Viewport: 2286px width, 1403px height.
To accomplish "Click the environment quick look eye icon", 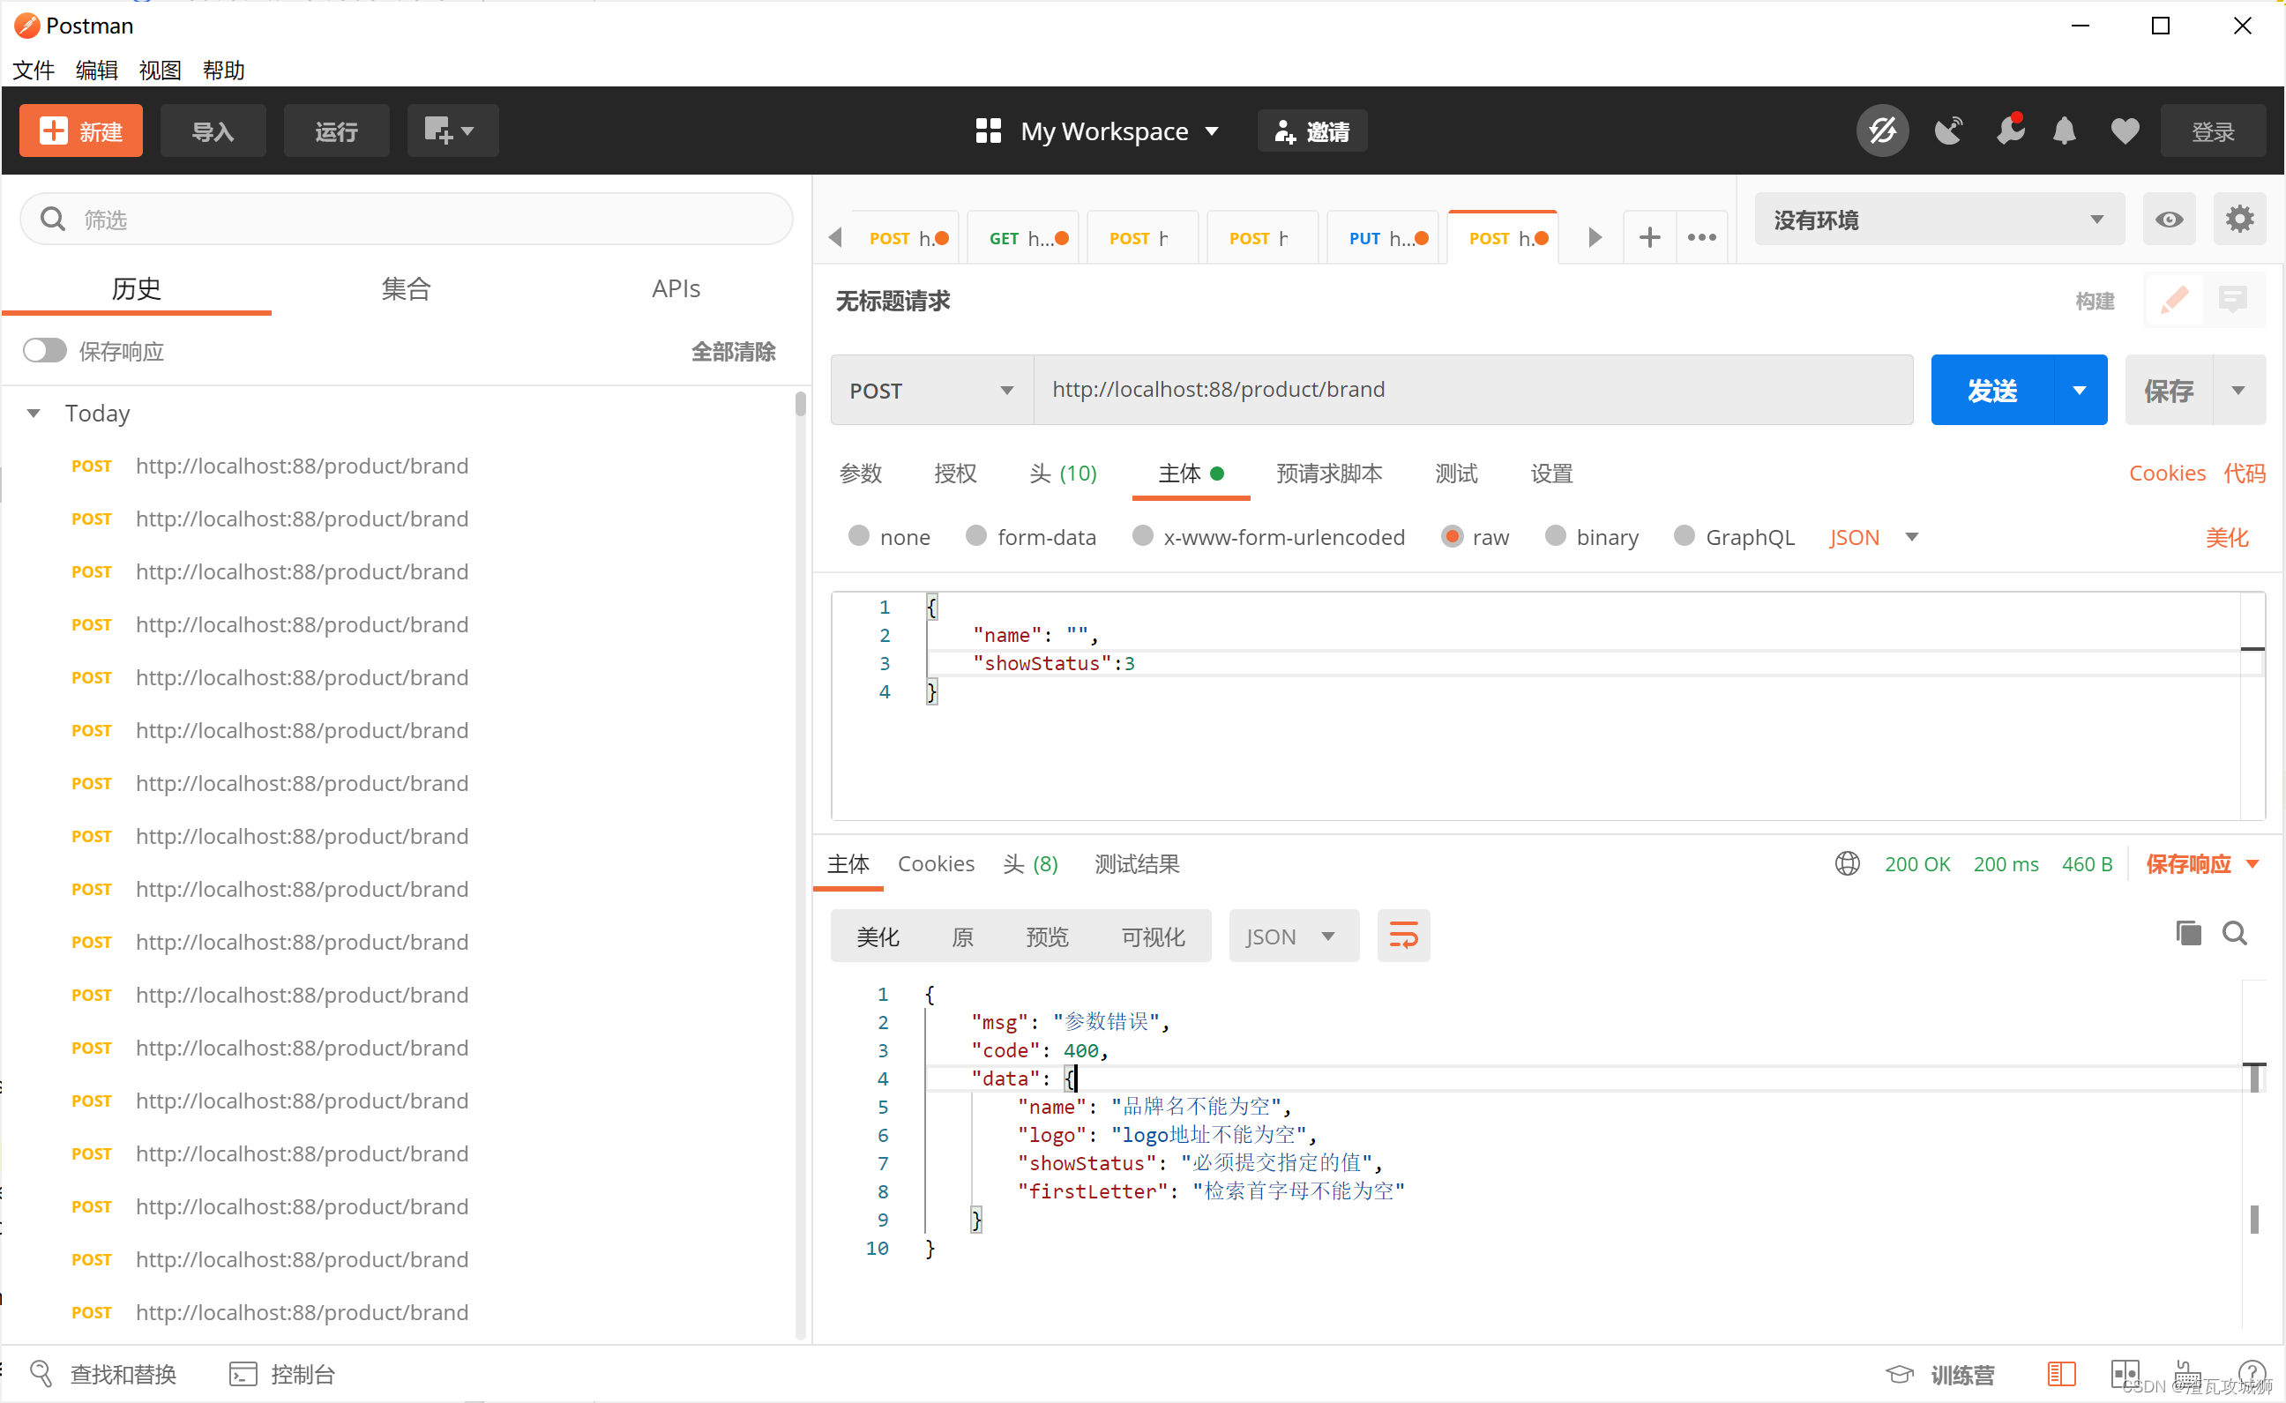I will (x=2168, y=220).
